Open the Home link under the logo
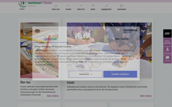This screenshot has width=172, height=107. (x=22, y=9)
